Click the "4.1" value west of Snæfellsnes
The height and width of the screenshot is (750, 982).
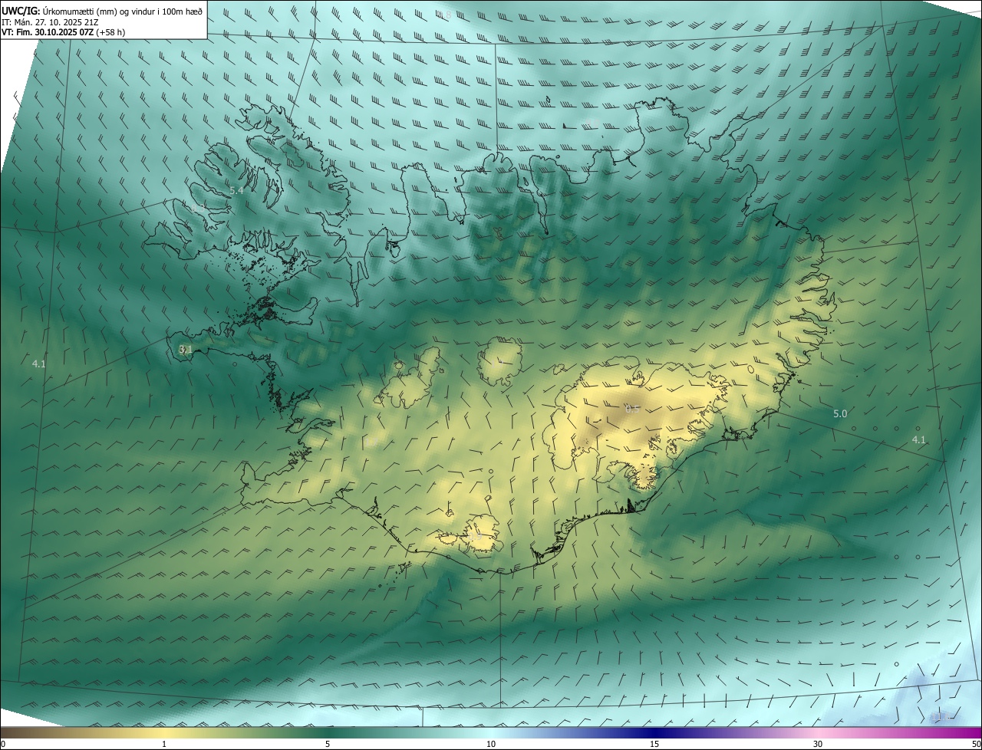point(39,364)
